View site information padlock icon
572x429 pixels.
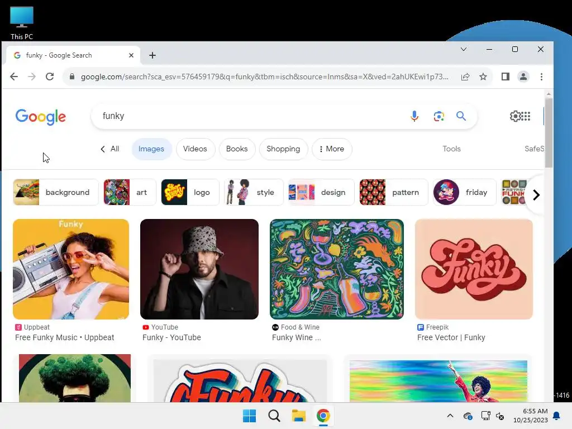pos(72,77)
